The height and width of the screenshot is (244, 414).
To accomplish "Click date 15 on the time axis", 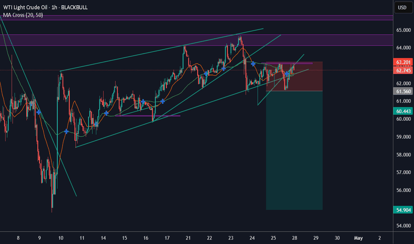I will click(x=124, y=238).
